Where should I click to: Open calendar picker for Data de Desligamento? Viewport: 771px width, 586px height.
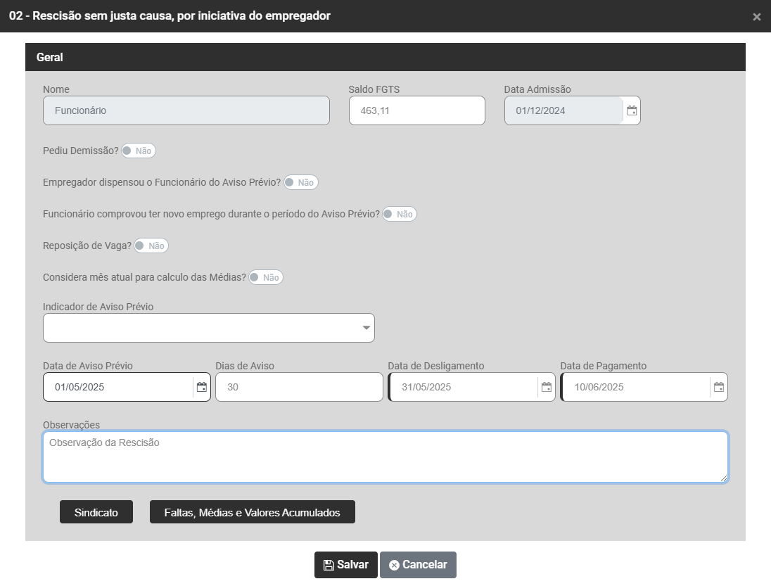[547, 387]
